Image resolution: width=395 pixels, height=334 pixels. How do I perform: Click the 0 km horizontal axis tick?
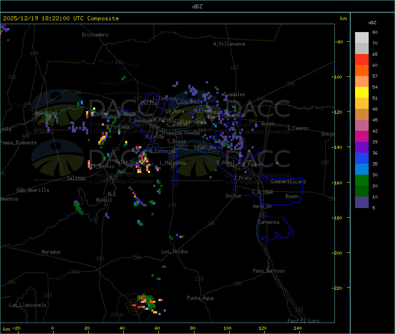click(52, 328)
